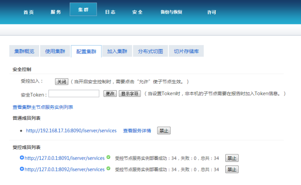Open the 分布式切图 tab

150,51
